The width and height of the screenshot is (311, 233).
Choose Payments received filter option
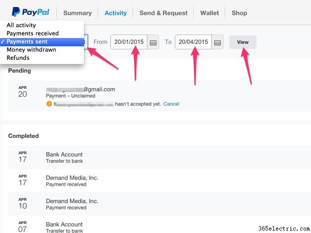[42, 33]
